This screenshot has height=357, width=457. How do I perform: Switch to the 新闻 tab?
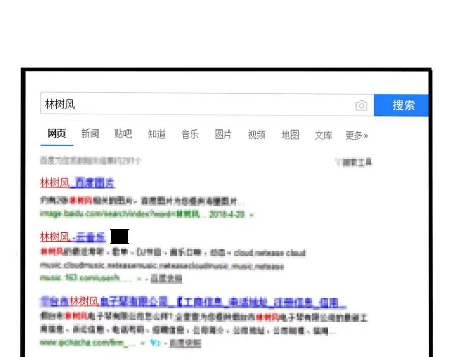[x=90, y=134]
